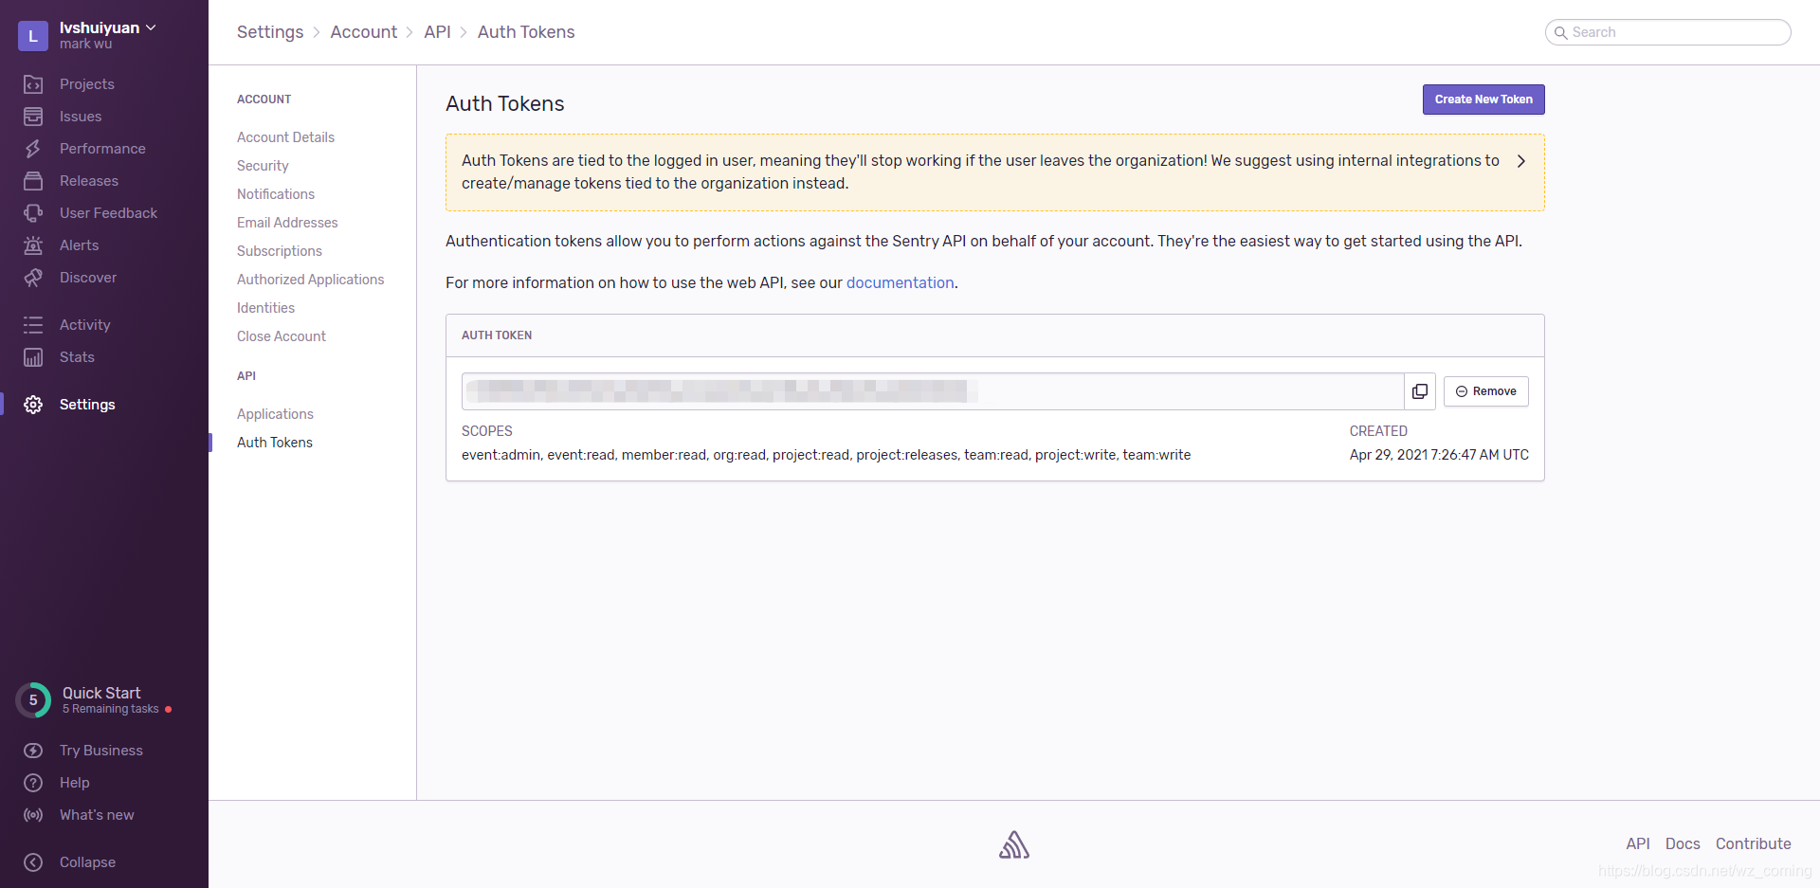Image resolution: width=1820 pixels, height=888 pixels.
Task: Select Auth Tokens in API menu
Action: 275,443
